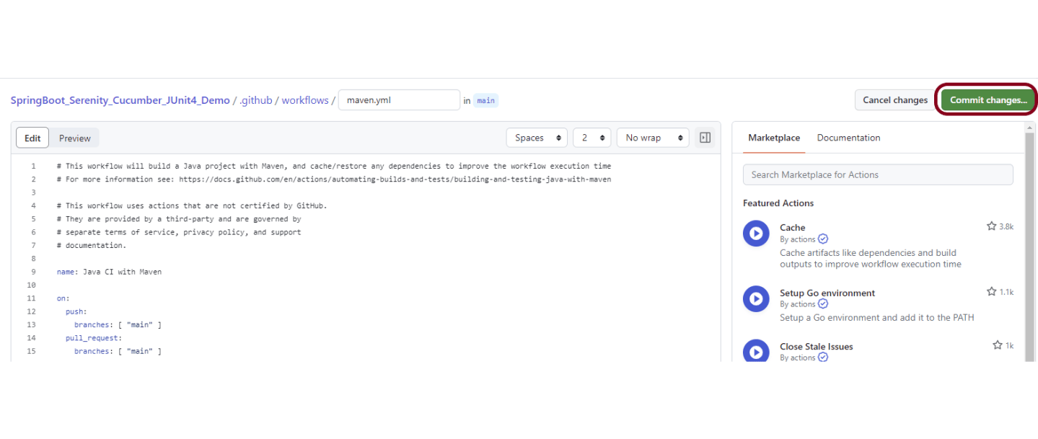Click the docs.github.com URL comment line
Viewport: 1038px width, 439px height.
[333, 179]
